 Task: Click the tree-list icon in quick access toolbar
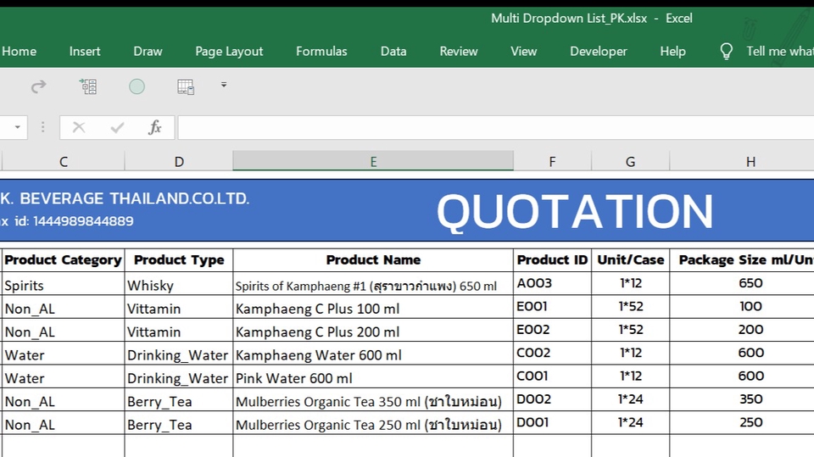click(x=87, y=86)
